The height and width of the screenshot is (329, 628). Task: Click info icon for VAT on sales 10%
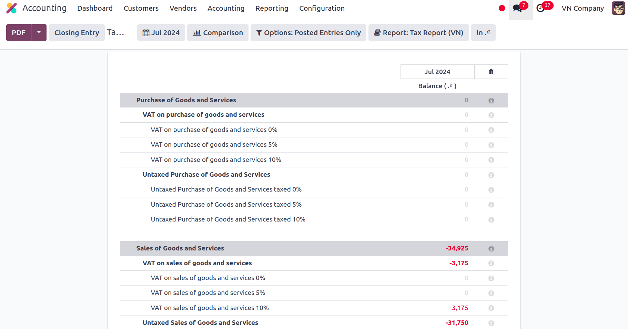point(491,308)
